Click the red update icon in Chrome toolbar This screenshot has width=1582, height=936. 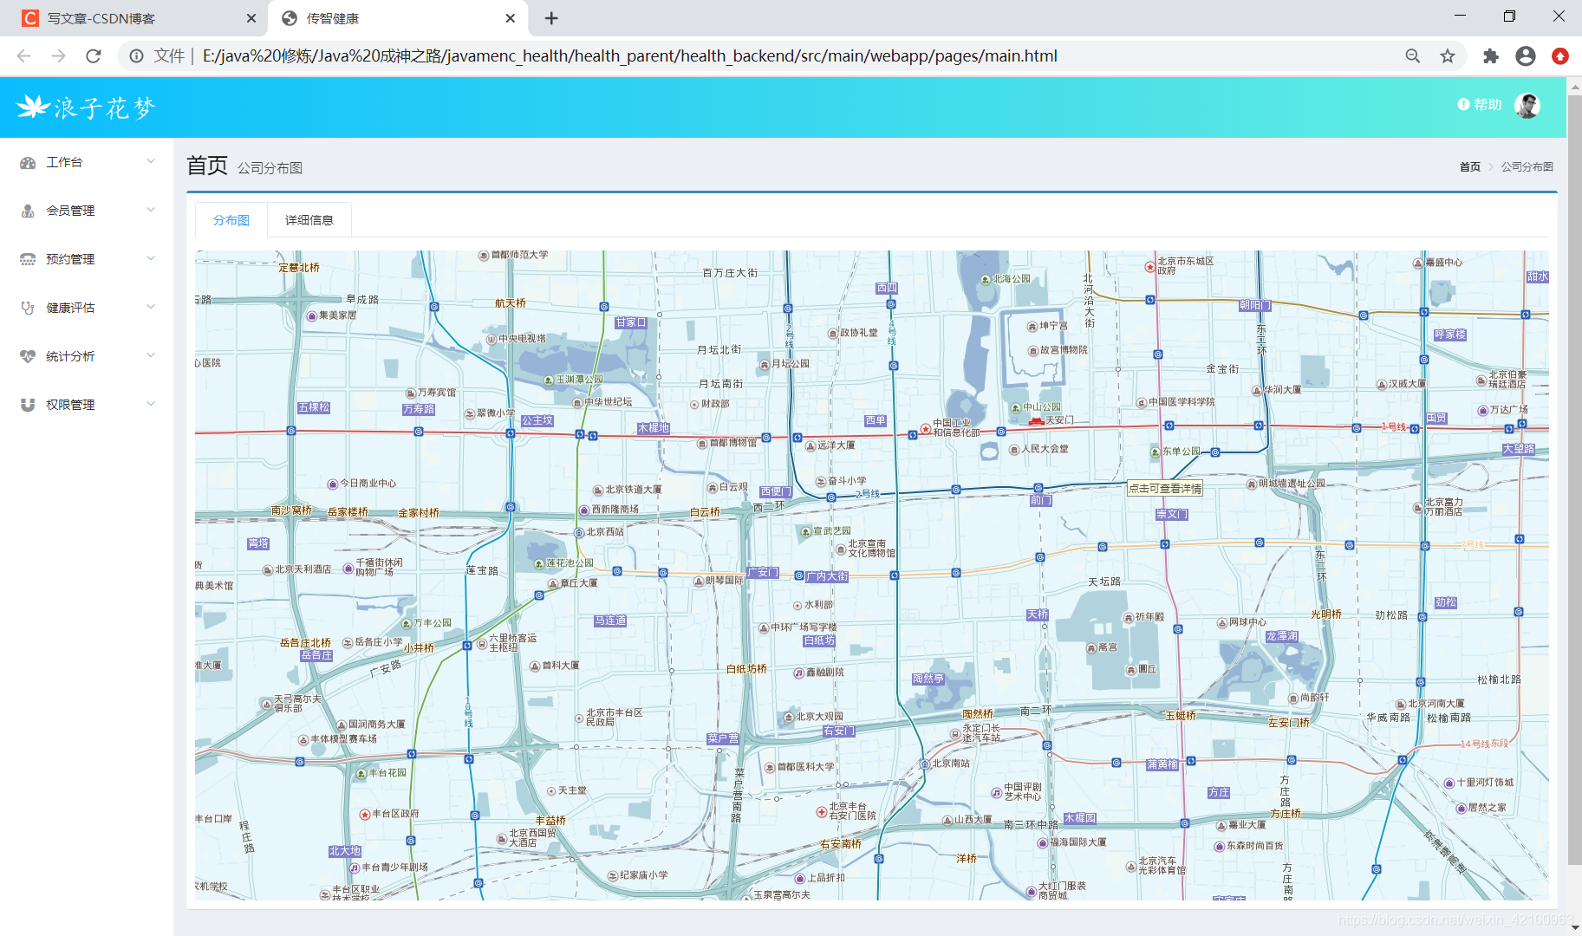click(x=1560, y=56)
